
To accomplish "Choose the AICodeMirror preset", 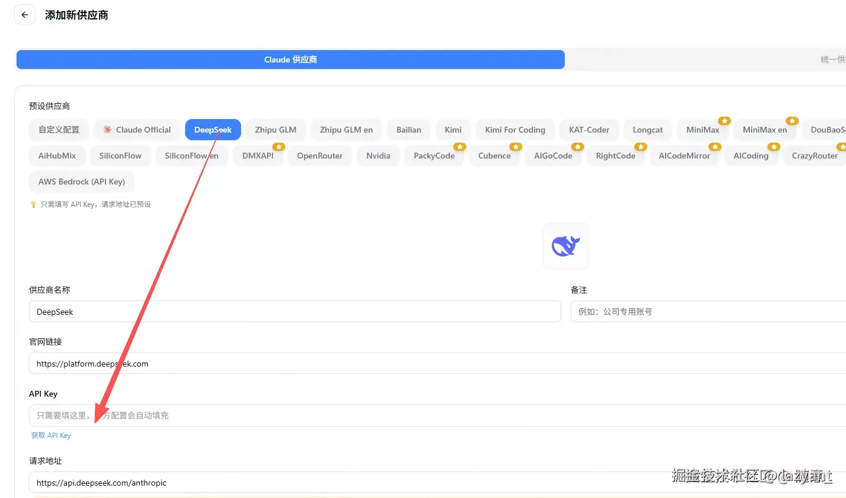I will [x=684, y=156].
